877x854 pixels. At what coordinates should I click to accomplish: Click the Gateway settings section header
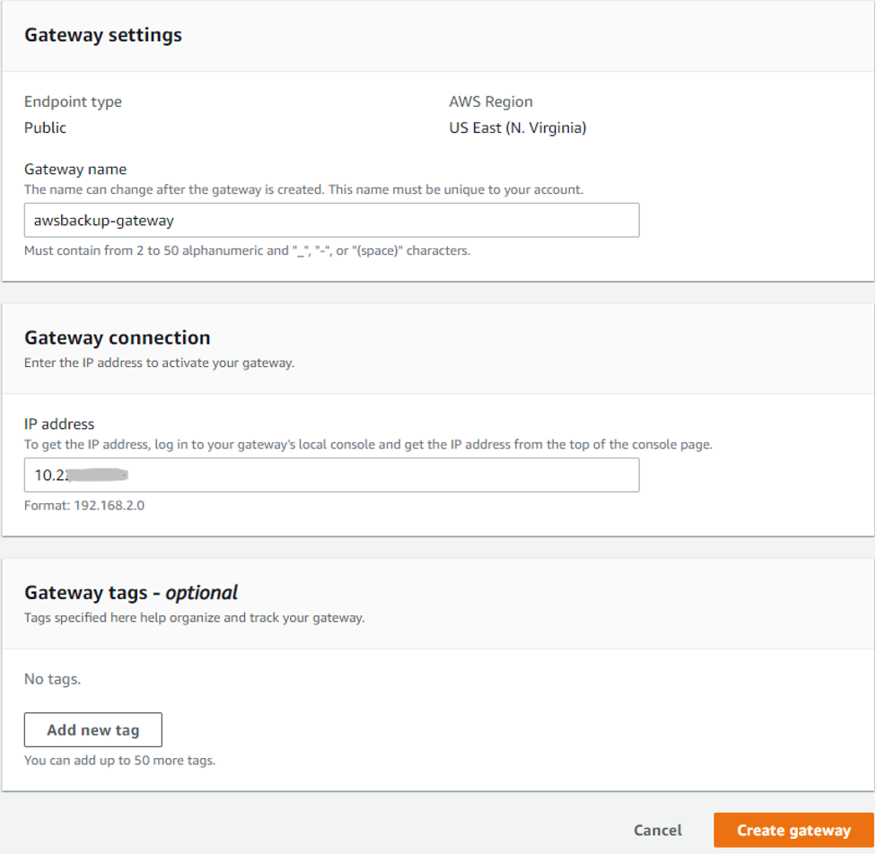click(x=103, y=35)
